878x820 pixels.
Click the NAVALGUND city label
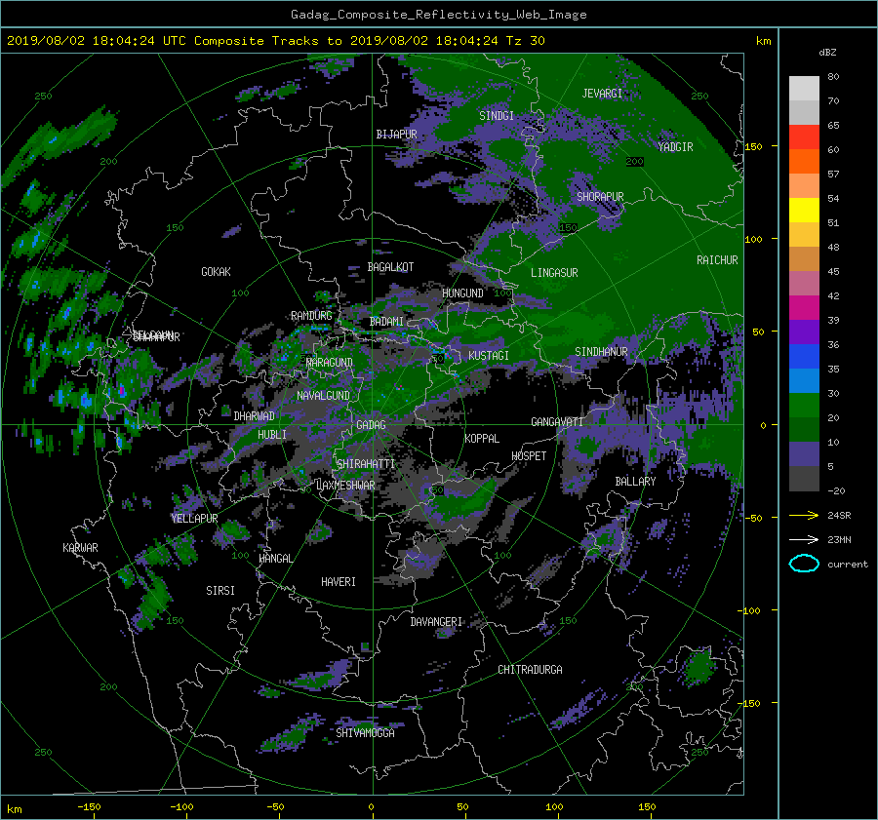point(323,396)
